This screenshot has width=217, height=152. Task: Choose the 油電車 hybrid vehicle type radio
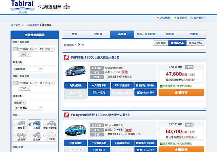[x=29, y=136]
